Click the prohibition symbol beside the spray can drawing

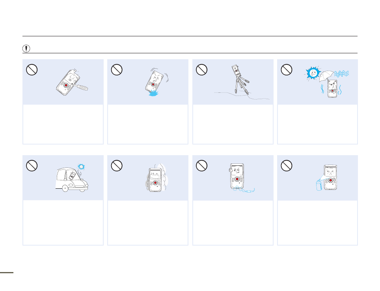(x=287, y=165)
